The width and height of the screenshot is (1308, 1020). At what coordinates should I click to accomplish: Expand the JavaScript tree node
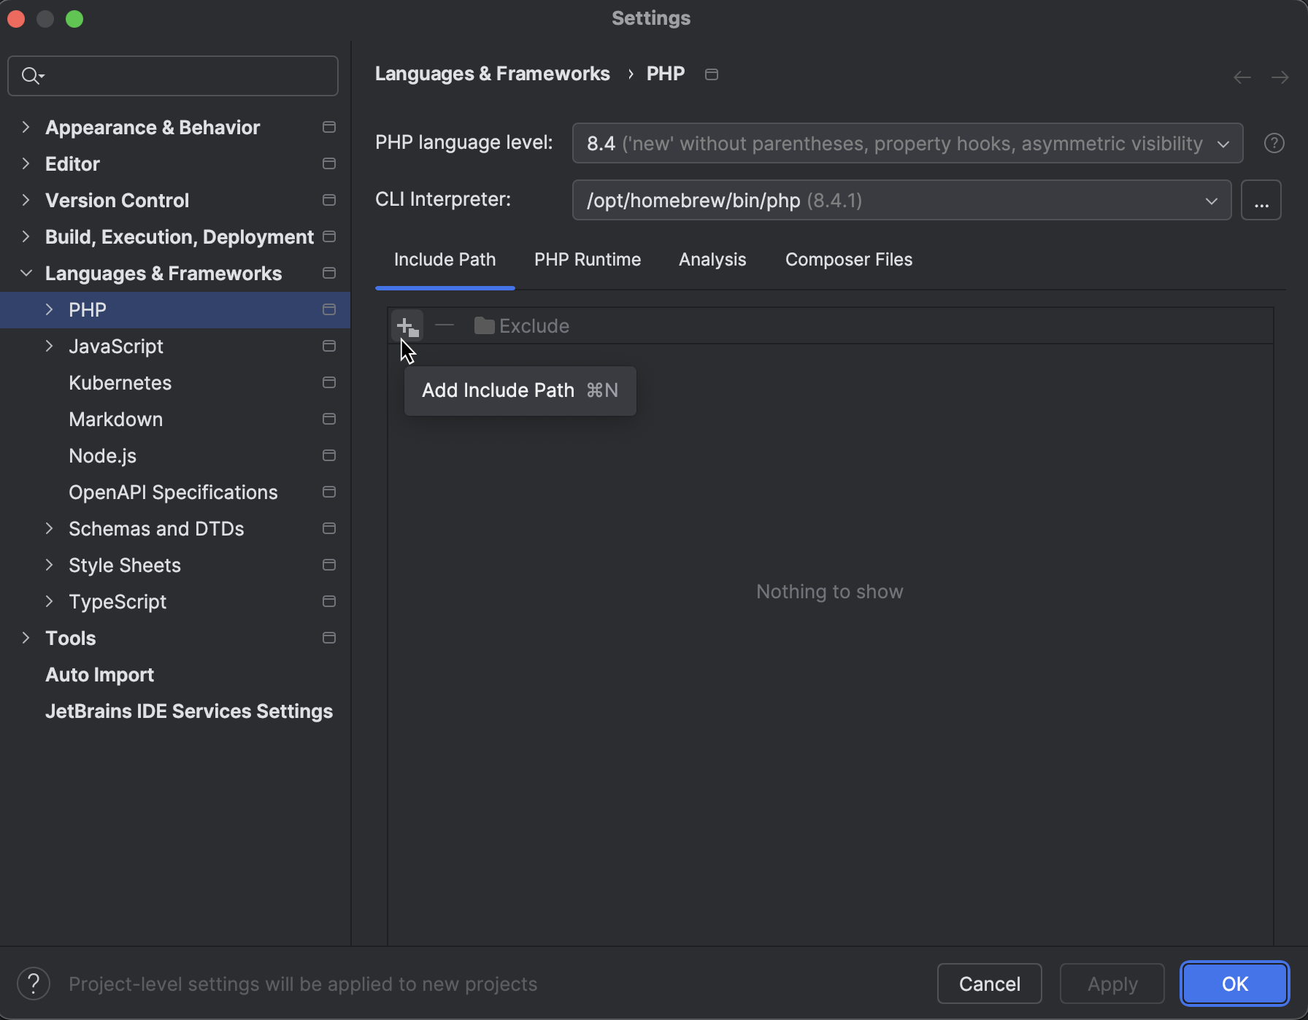pos(50,346)
